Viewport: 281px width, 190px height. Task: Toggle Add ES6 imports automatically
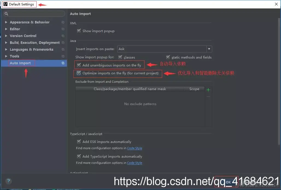coord(79,142)
